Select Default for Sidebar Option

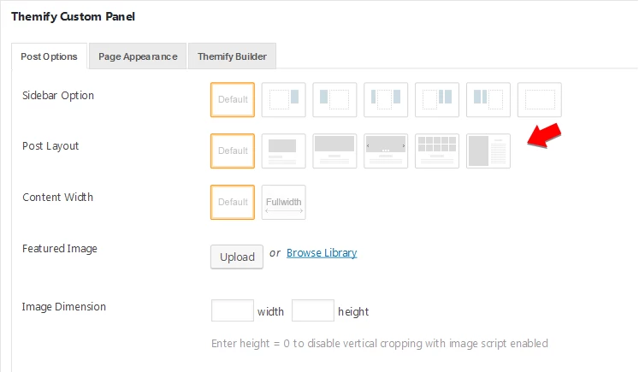(233, 100)
